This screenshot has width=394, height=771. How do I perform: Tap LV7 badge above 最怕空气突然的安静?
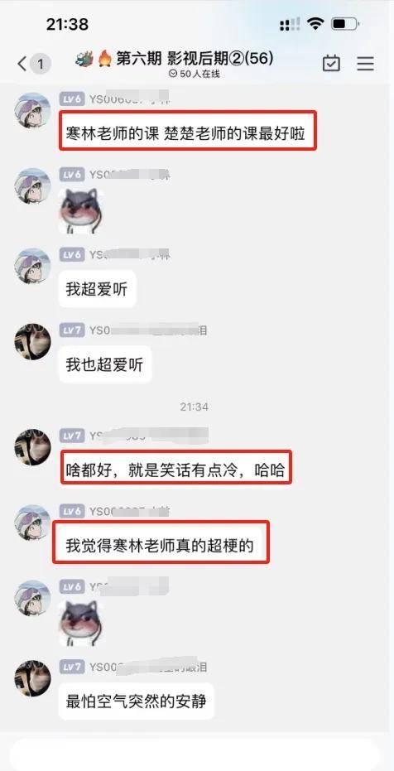coord(72,667)
